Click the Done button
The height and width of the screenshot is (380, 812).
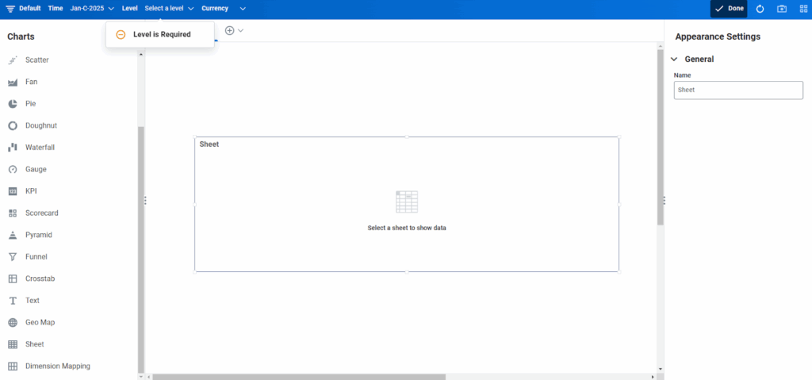(729, 9)
